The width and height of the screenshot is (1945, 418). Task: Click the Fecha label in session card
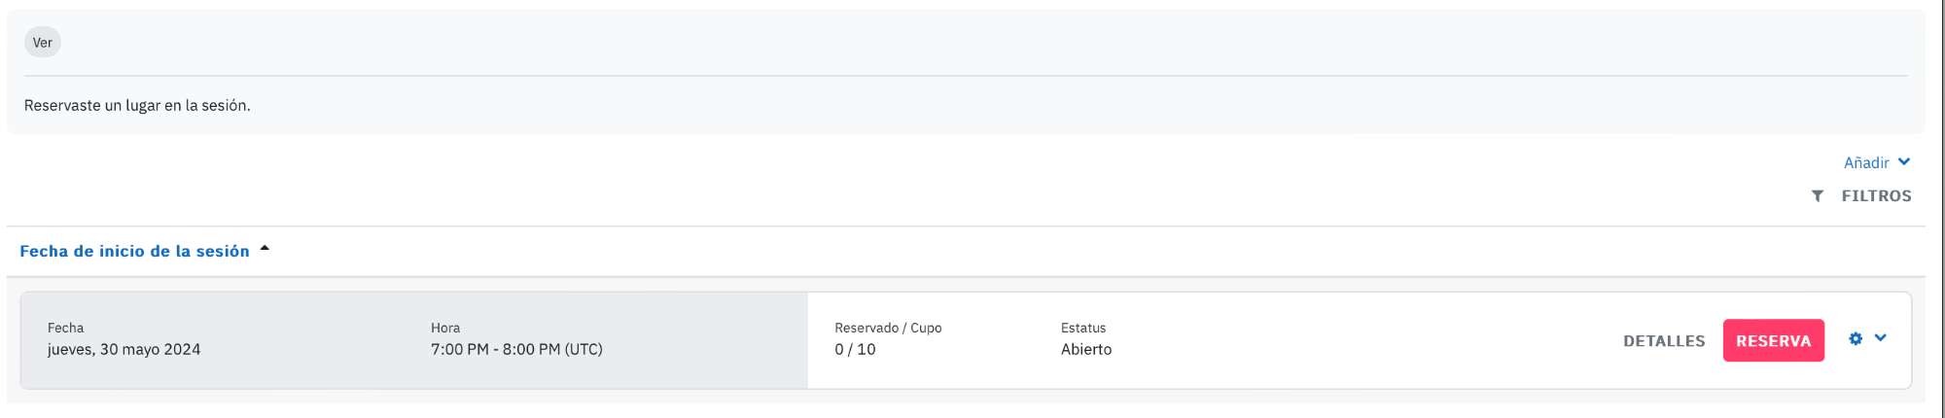(x=66, y=328)
